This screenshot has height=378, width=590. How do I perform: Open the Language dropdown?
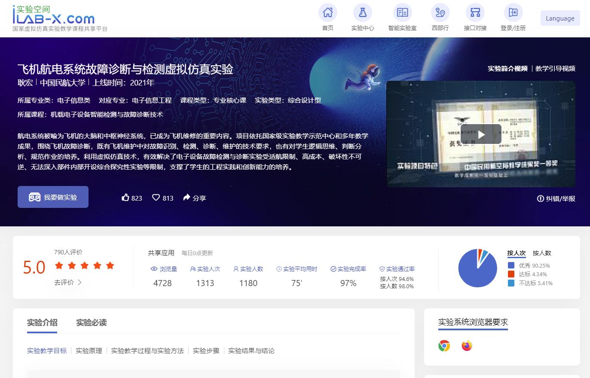point(559,18)
